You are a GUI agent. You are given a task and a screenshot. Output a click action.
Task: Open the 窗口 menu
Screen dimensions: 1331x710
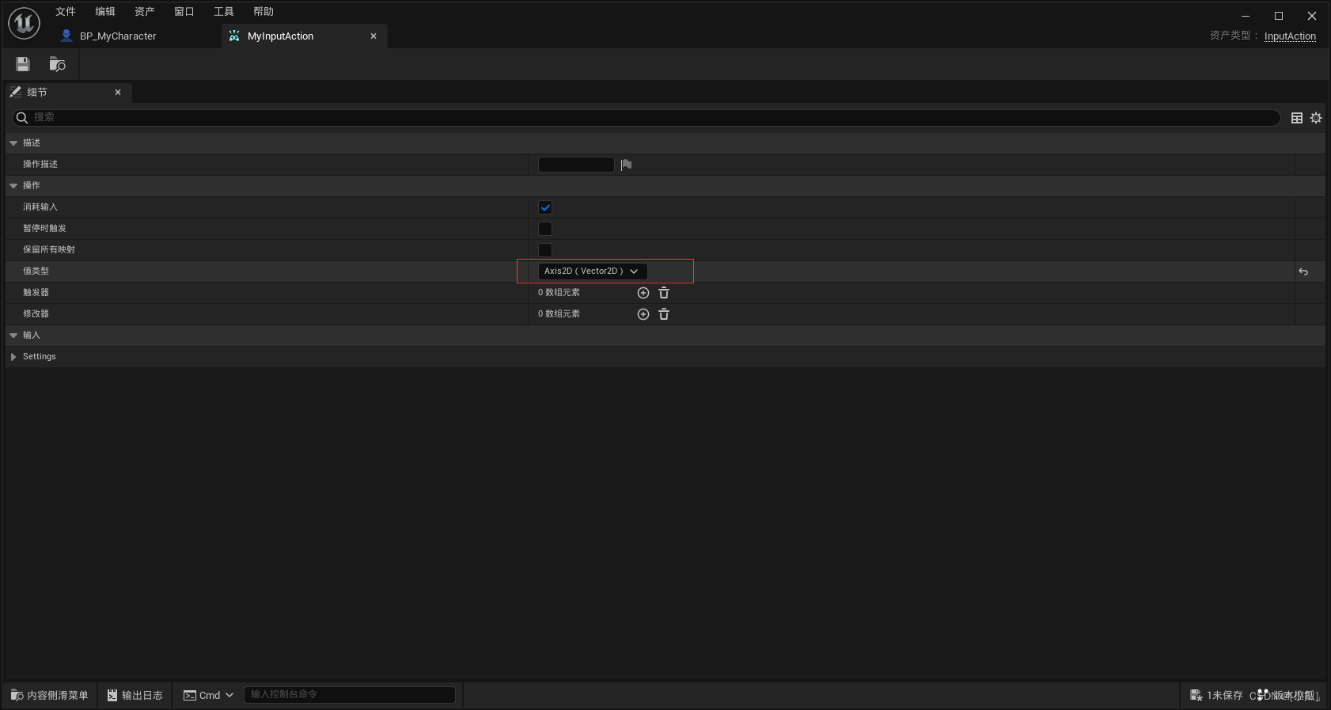[x=184, y=11]
